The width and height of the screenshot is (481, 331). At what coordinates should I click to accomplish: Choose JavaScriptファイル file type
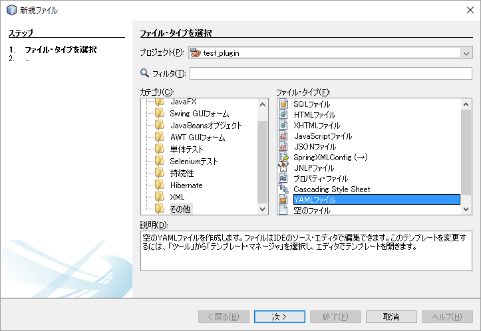click(323, 136)
